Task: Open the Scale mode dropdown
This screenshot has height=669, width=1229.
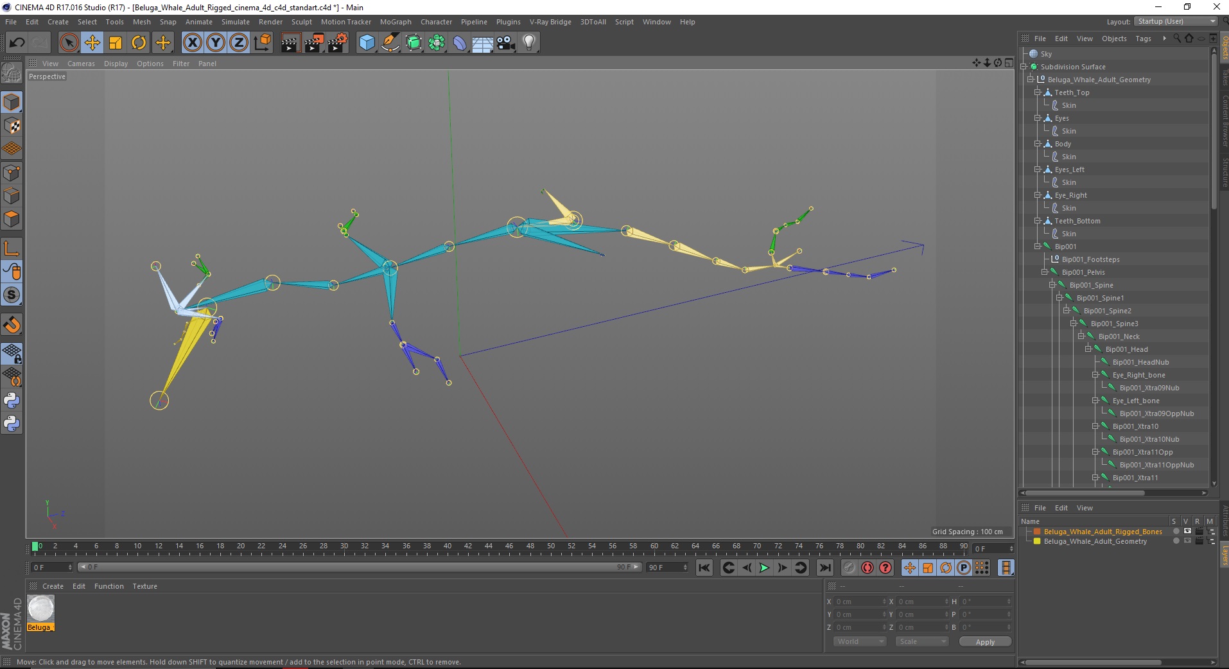Action: tap(922, 641)
